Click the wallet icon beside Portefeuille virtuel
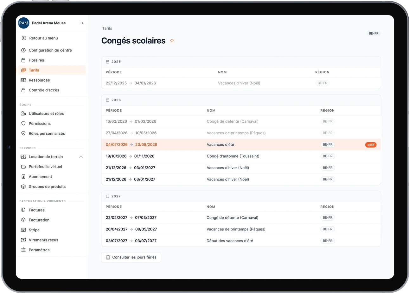The width and height of the screenshot is (409, 293). click(x=23, y=167)
